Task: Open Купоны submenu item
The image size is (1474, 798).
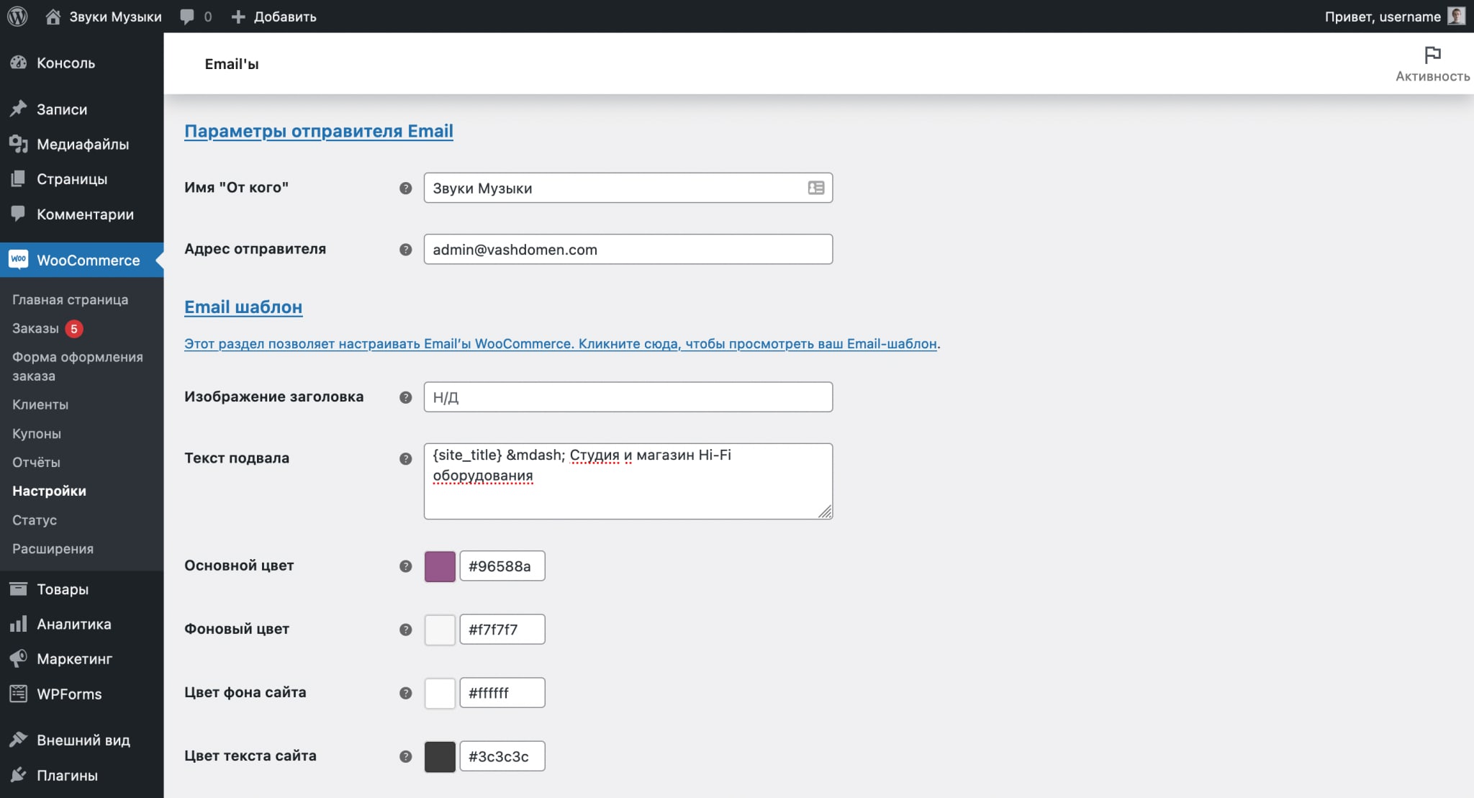Action: point(37,433)
